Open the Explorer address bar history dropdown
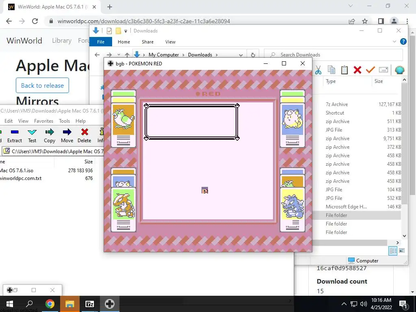Viewport: 416px width, 312px height. (x=241, y=55)
